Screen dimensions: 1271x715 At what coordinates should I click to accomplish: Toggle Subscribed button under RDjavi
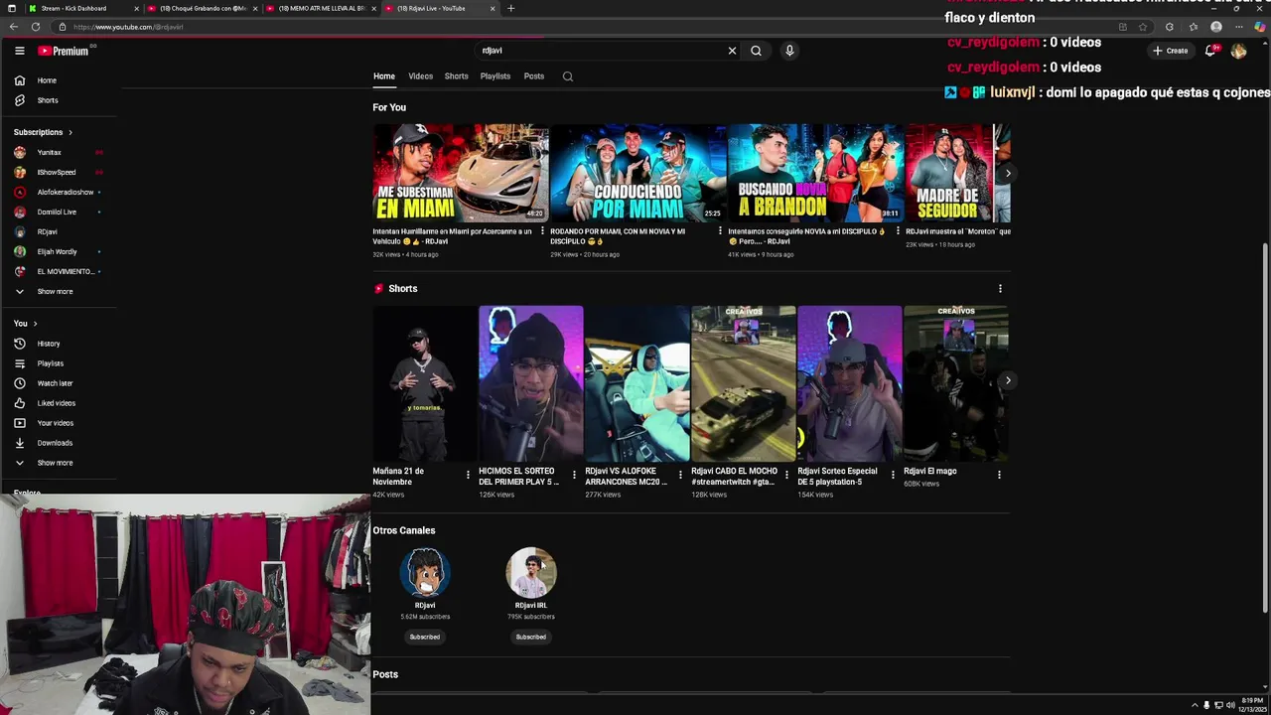425,637
